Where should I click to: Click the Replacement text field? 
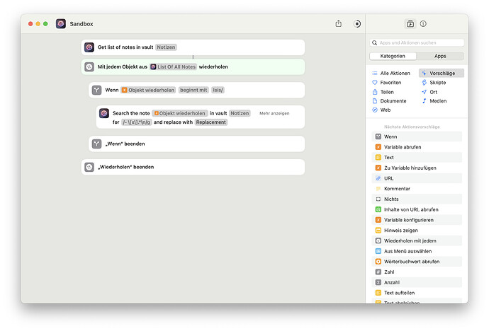[x=210, y=122]
